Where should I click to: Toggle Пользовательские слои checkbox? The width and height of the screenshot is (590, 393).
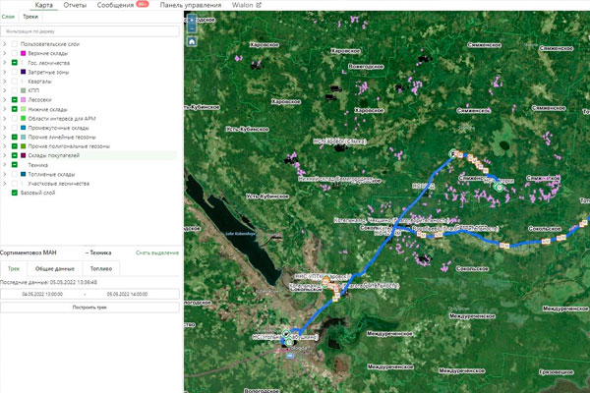click(x=15, y=44)
